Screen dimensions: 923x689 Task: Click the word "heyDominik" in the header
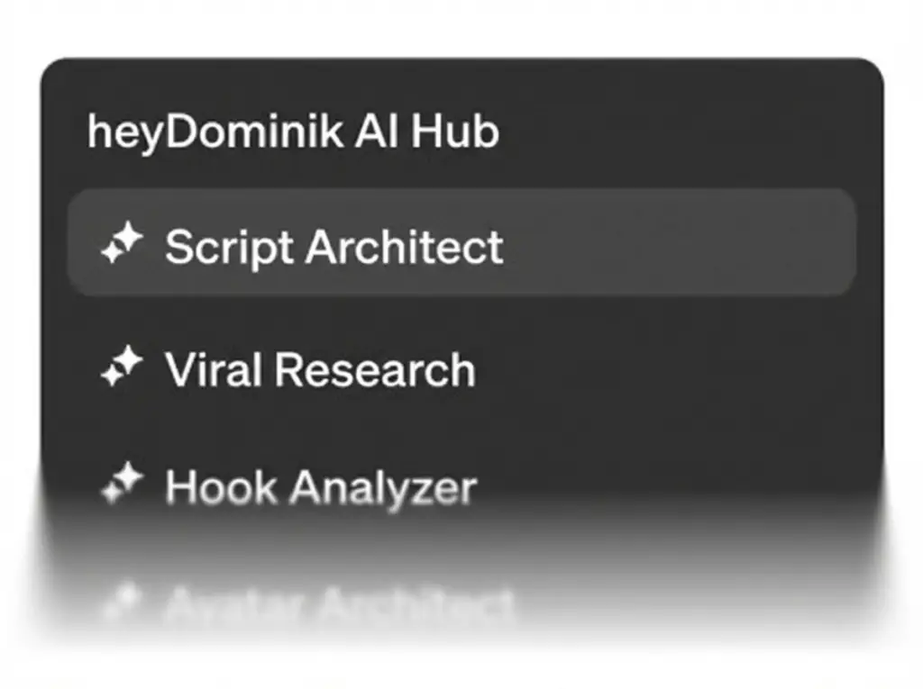215,132
